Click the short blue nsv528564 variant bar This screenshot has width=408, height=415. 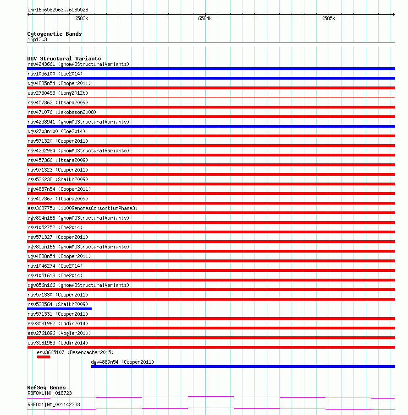(60, 309)
